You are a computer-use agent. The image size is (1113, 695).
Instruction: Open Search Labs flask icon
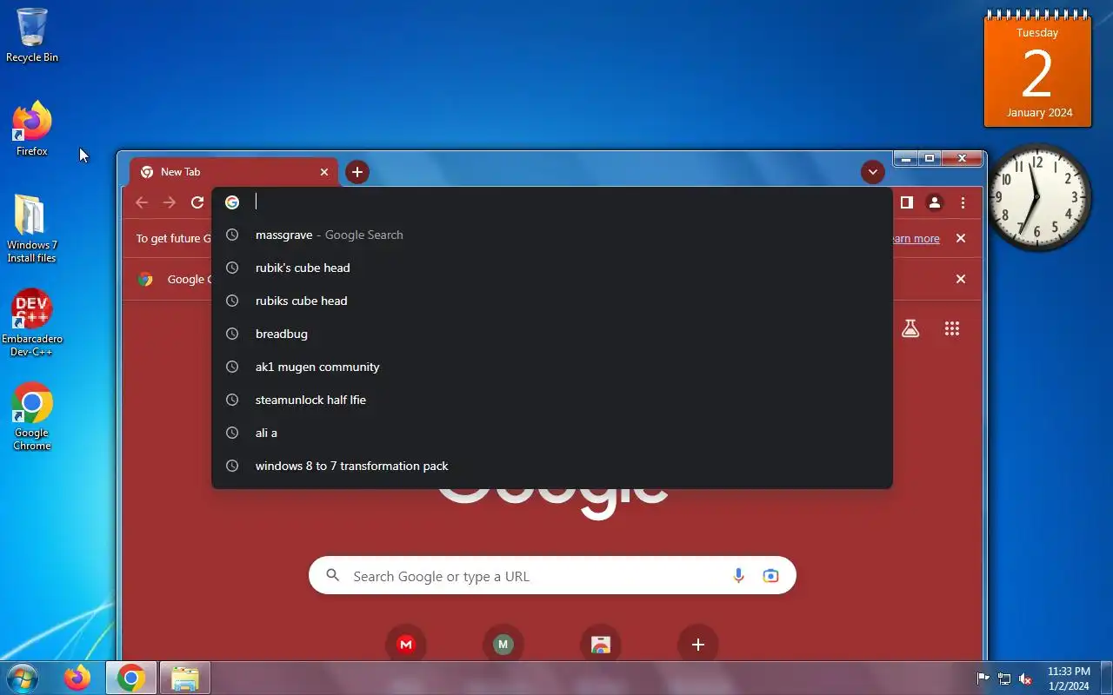click(x=910, y=328)
